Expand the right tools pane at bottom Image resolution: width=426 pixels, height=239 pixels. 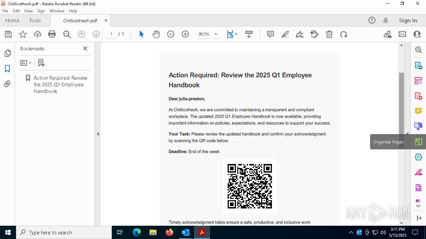click(x=419, y=218)
